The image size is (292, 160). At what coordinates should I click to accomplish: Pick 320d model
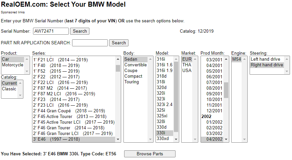point(165,88)
